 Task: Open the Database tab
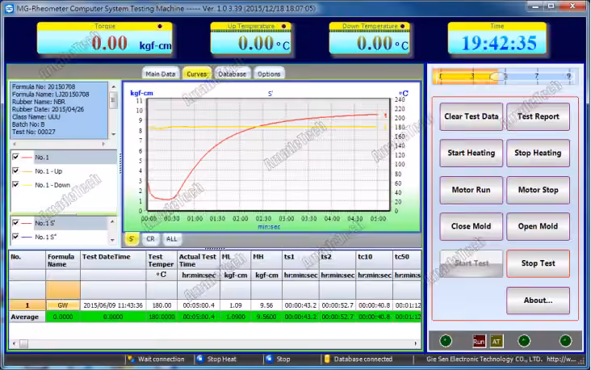(232, 74)
